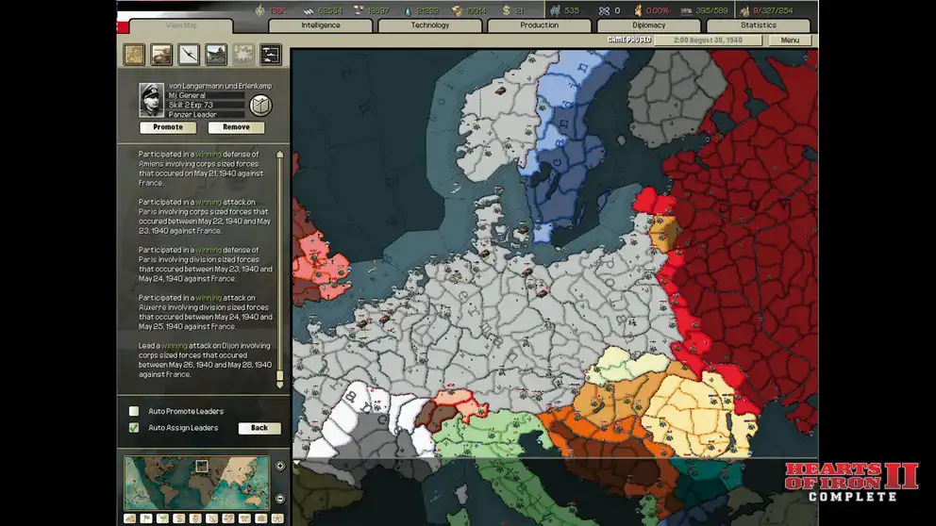Viewport: 936px width, 526px height.
Task: Zoom out the minimap with minus icon
Action: point(280,498)
